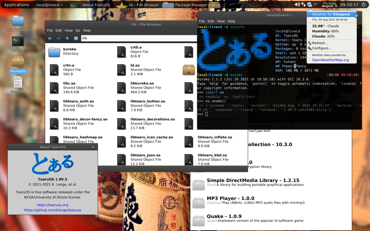
Task: Click the weather applet icon in panel
Action: pyautogui.click(x=310, y=4)
